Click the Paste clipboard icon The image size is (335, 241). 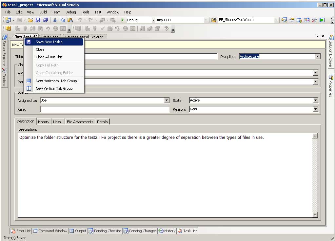click(x=70, y=20)
